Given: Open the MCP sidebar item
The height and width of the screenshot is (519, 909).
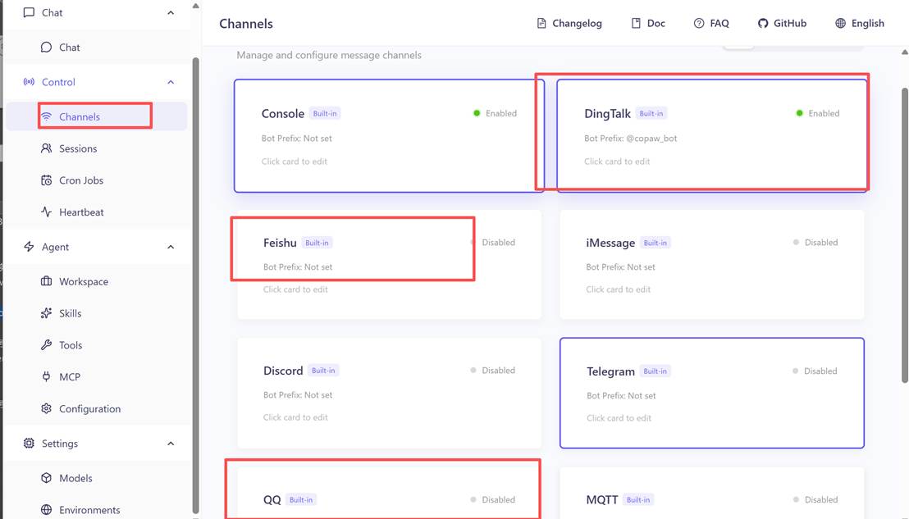Looking at the screenshot, I should (96, 377).
